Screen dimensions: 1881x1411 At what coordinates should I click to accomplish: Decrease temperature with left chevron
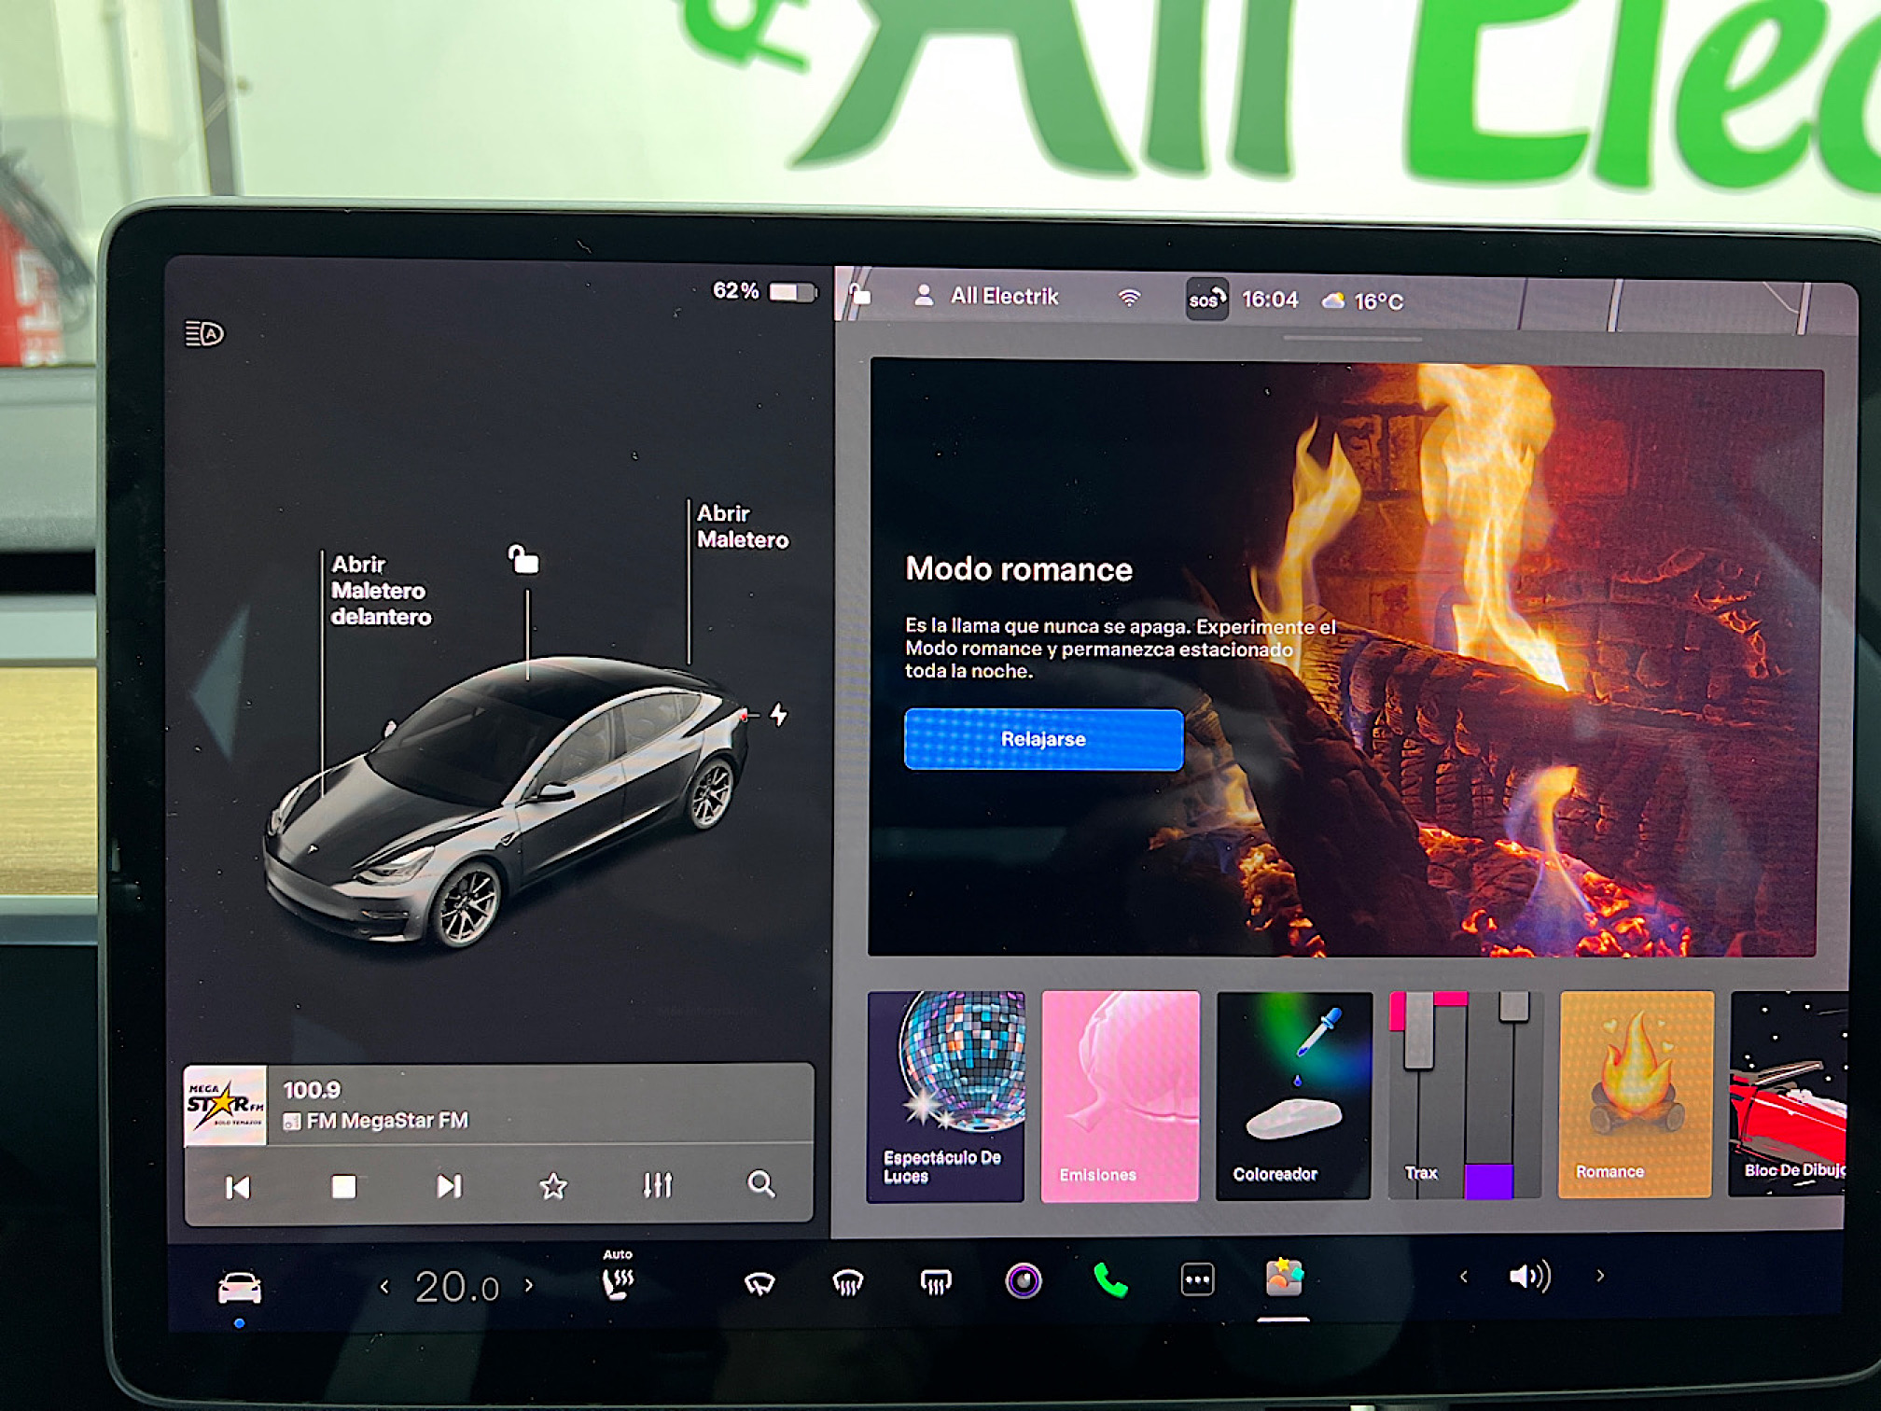click(x=384, y=1287)
